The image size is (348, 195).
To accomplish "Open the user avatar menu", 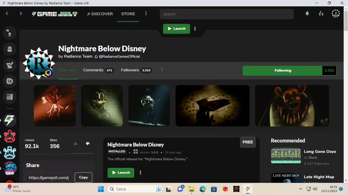I will (x=336, y=13).
